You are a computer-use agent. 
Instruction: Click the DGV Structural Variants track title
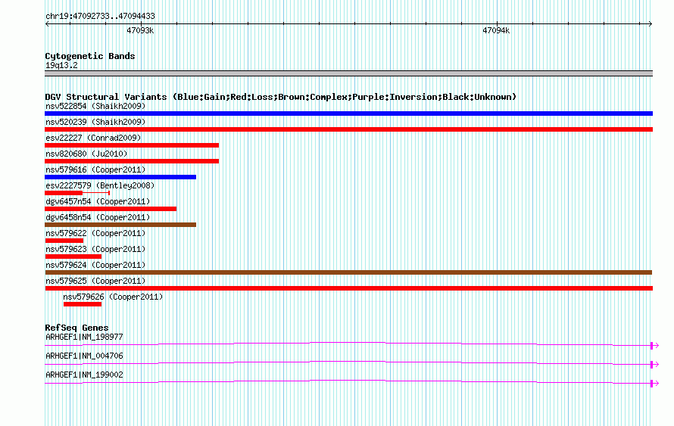coord(281,97)
